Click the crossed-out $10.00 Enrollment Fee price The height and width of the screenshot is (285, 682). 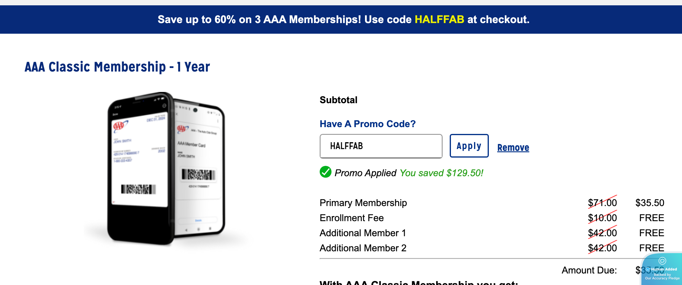pyautogui.click(x=603, y=218)
